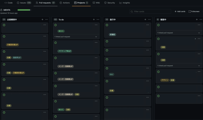Click the 6 count badge of 確認中
203x120 pixels.
(158, 19)
